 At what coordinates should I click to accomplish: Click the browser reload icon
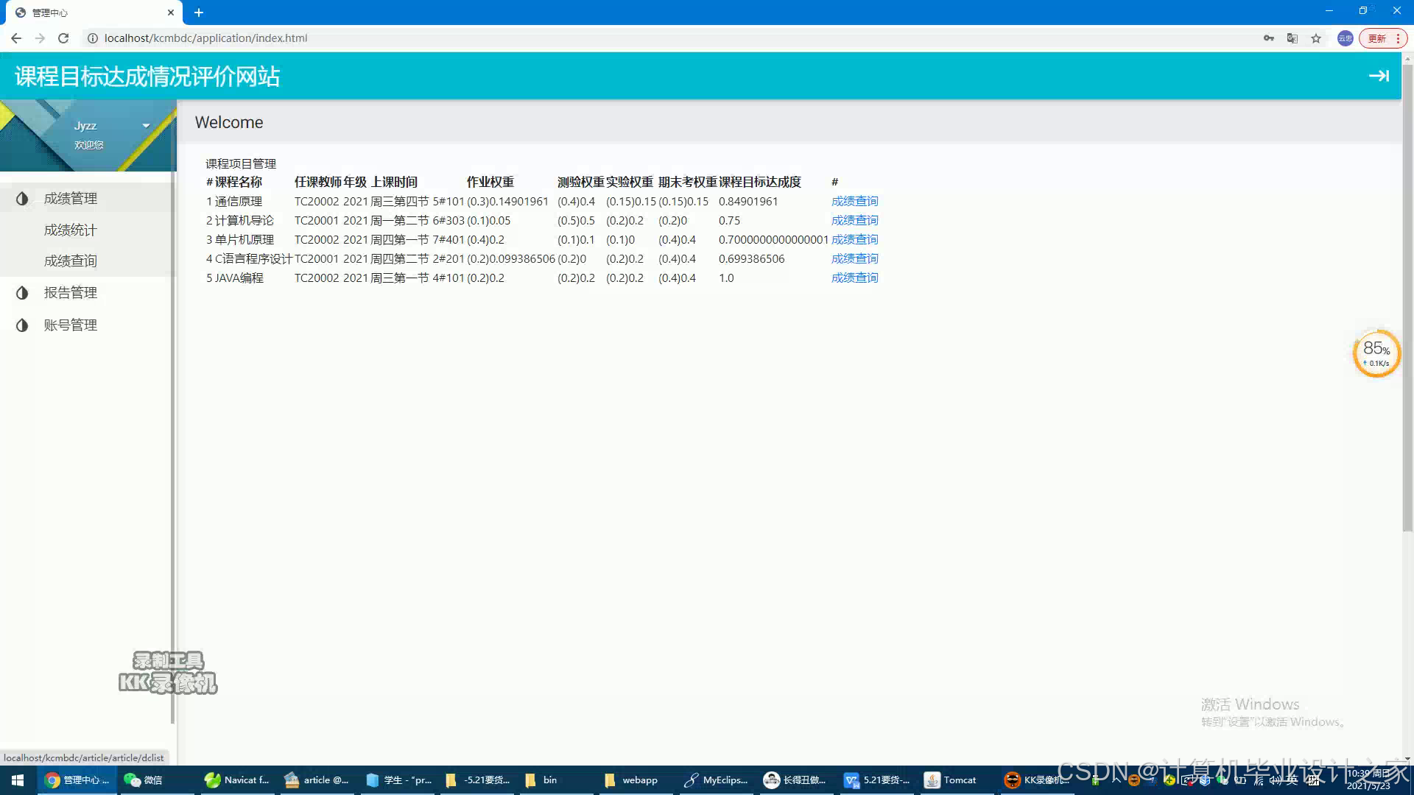pyautogui.click(x=63, y=38)
